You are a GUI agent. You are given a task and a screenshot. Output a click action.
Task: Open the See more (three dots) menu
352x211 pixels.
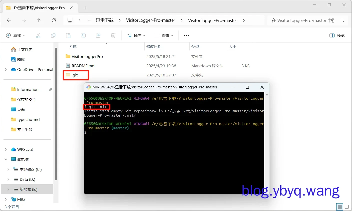click(186, 35)
